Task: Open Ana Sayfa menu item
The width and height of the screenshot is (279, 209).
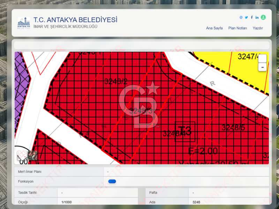Action: 214,28
